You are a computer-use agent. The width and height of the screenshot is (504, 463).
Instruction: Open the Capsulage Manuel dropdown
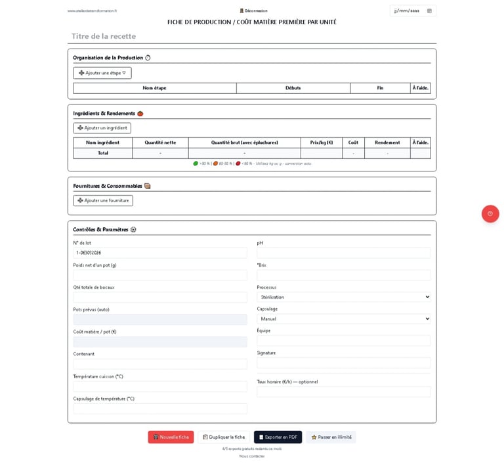point(344,319)
